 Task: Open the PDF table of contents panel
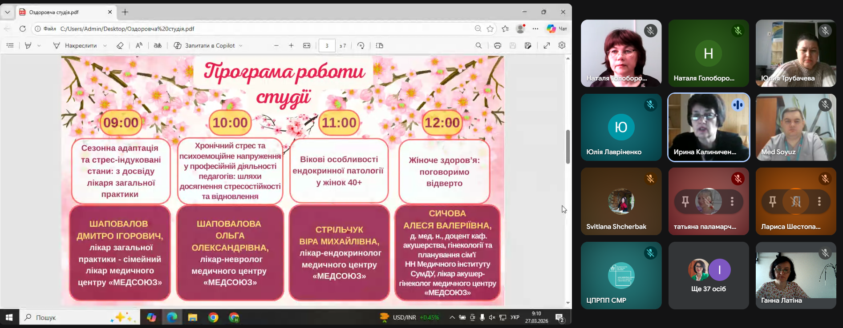(x=10, y=45)
